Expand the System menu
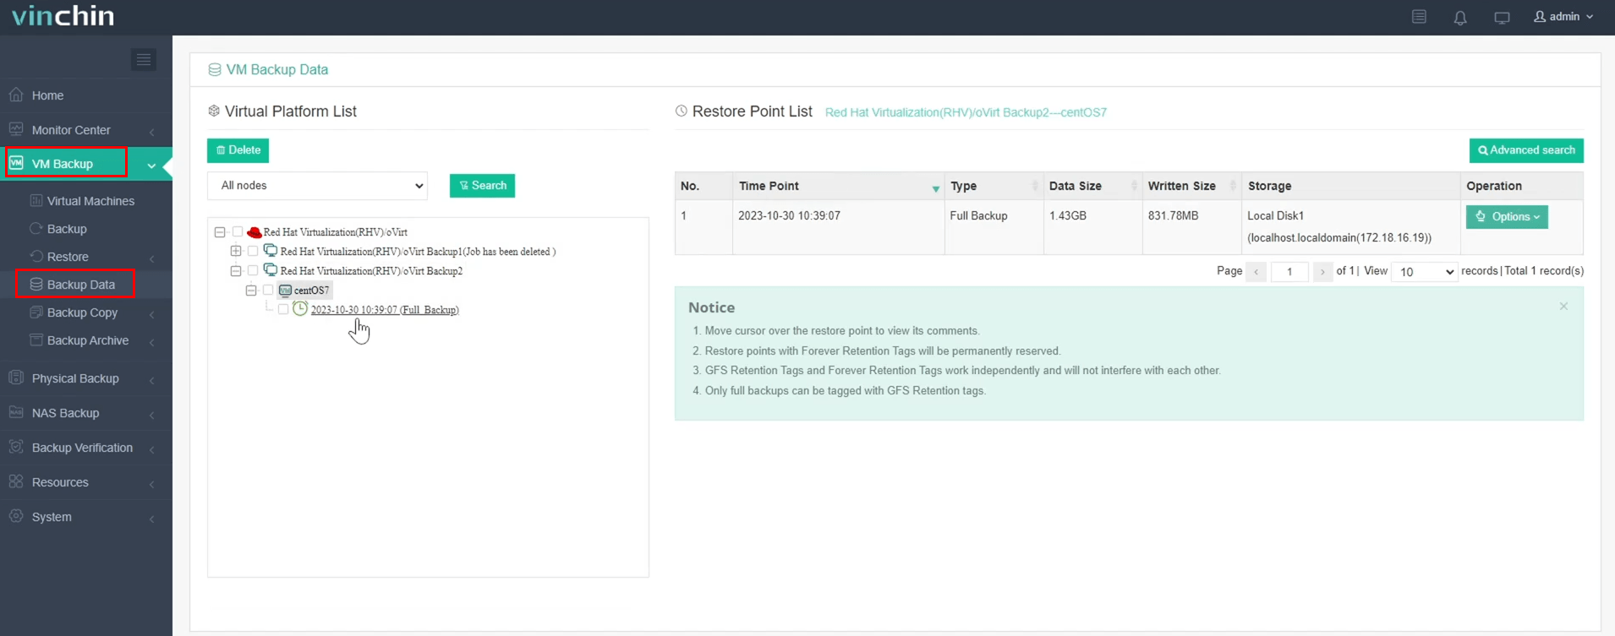The width and height of the screenshot is (1615, 636). tap(86, 517)
